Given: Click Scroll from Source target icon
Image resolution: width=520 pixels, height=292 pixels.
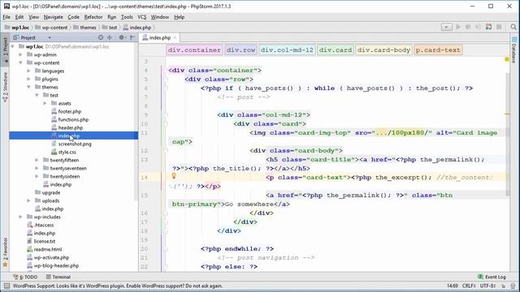Looking at the screenshot, I should (x=101, y=38).
